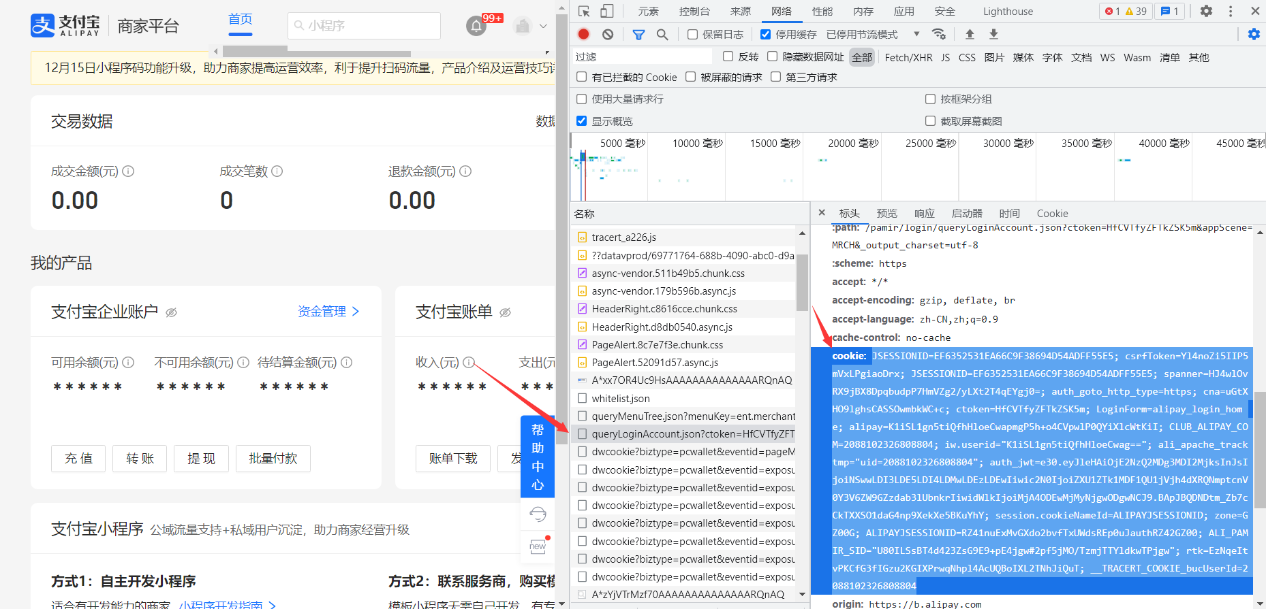Show info tooltip for 成交金额(元)
The height and width of the screenshot is (609, 1266).
(128, 171)
